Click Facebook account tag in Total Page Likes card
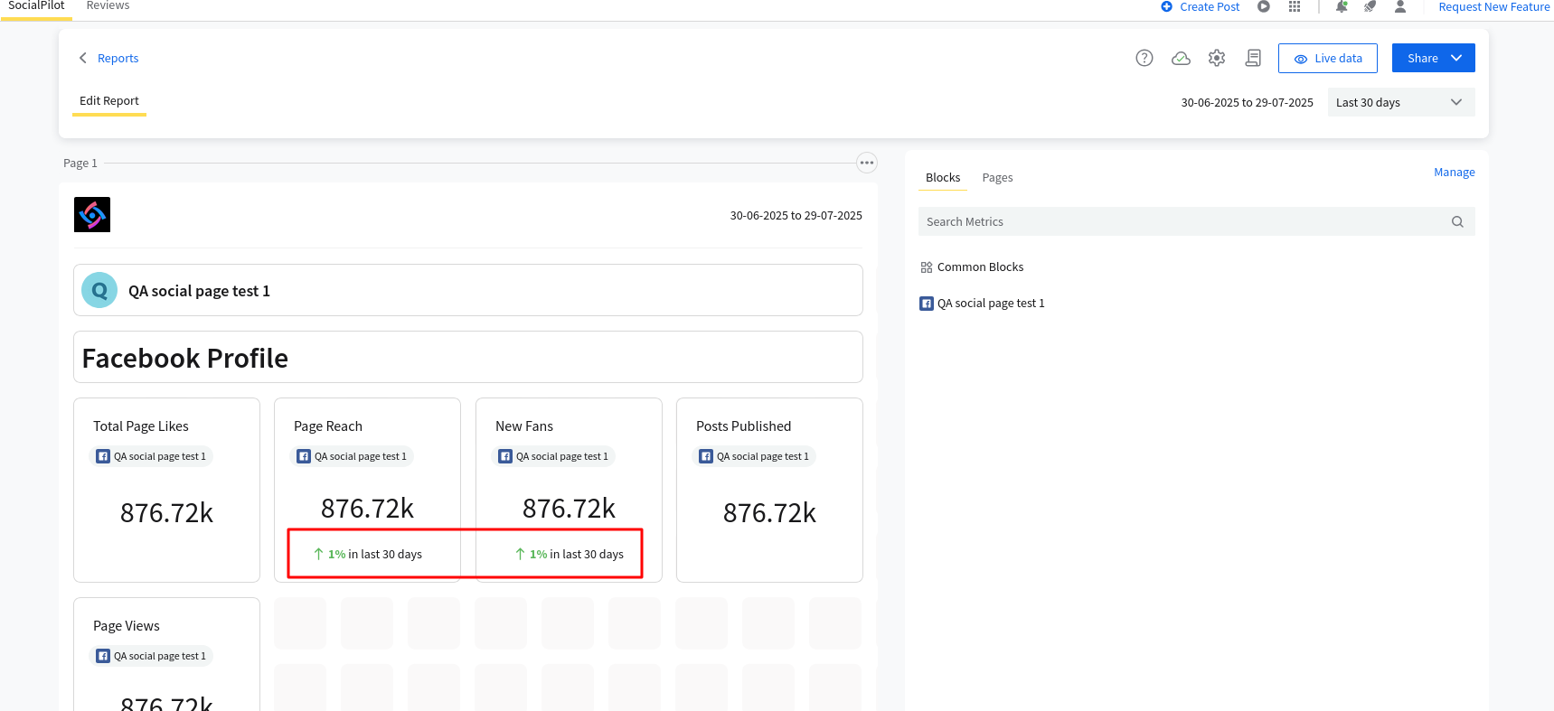 coord(151,456)
